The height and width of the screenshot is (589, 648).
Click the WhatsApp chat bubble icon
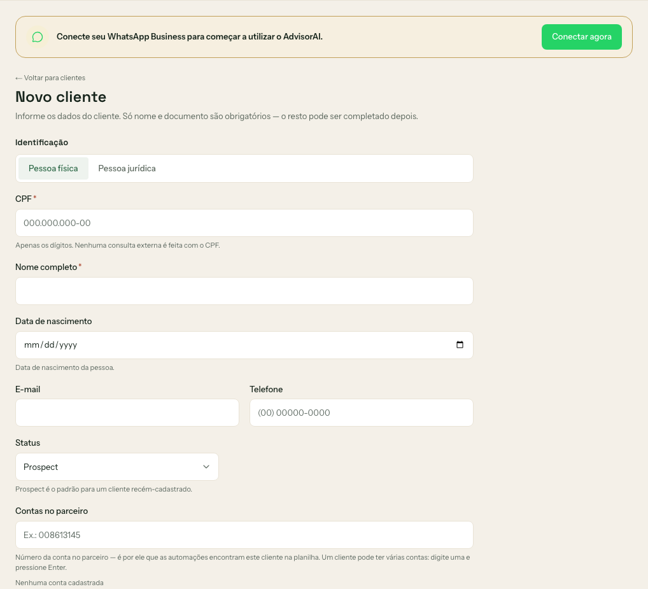[x=37, y=37]
